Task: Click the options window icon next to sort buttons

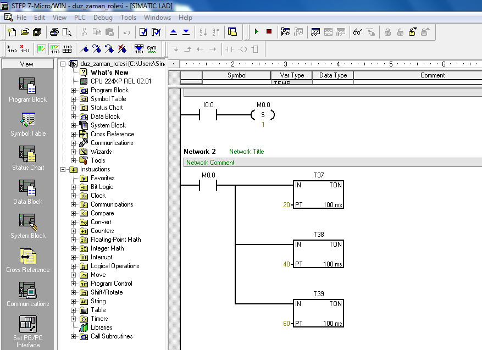Action: 232,32
